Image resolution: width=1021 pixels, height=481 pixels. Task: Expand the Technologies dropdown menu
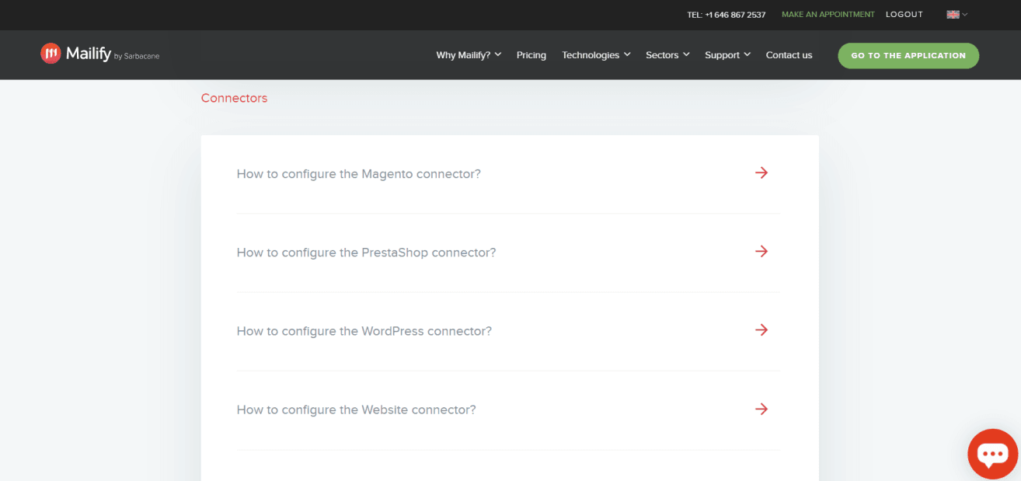coord(596,55)
